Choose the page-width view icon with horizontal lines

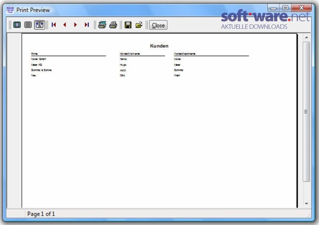pyautogui.click(x=28, y=25)
